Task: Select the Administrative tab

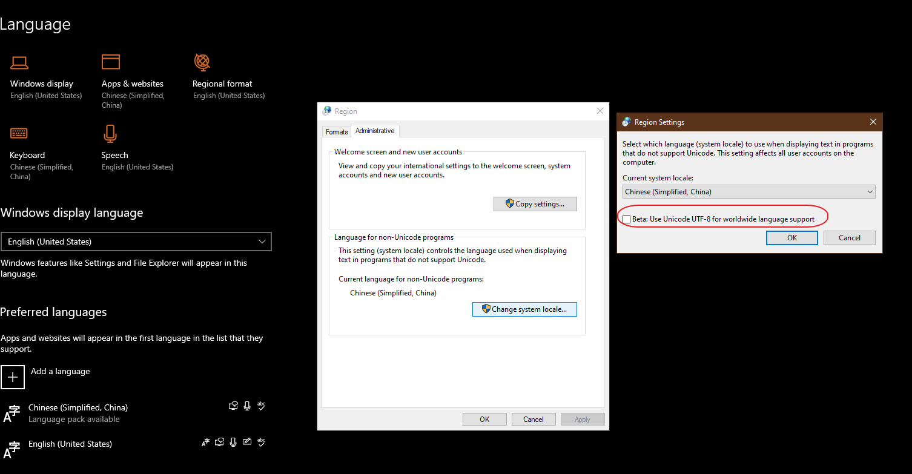Action: [375, 131]
